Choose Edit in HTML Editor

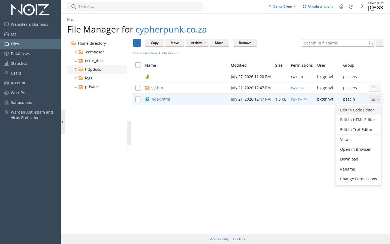pos(359,120)
